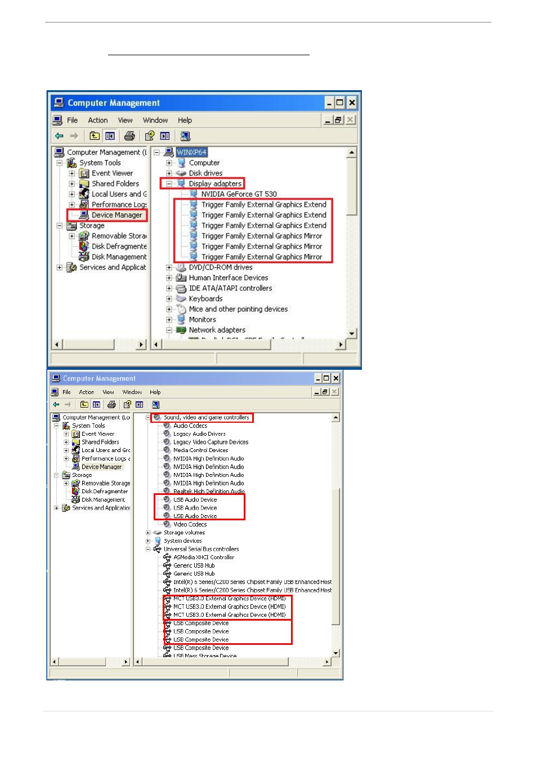Expand the Disk drives node
The height and width of the screenshot is (761, 537).
coord(169,173)
